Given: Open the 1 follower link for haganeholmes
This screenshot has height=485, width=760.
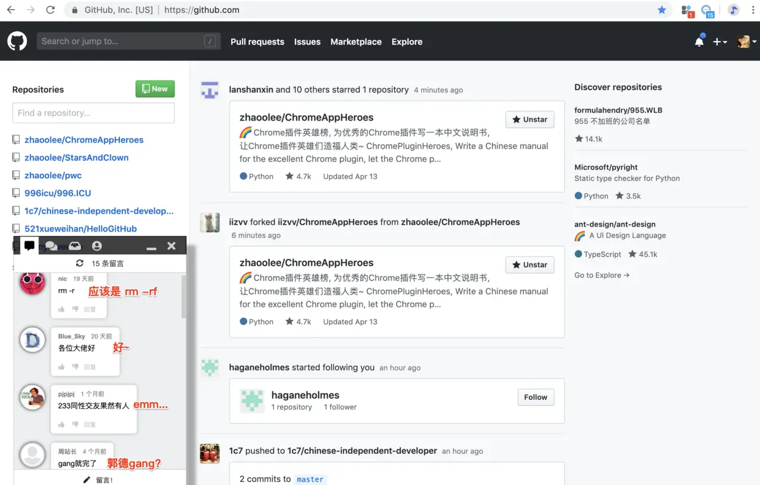Looking at the screenshot, I should 340,407.
